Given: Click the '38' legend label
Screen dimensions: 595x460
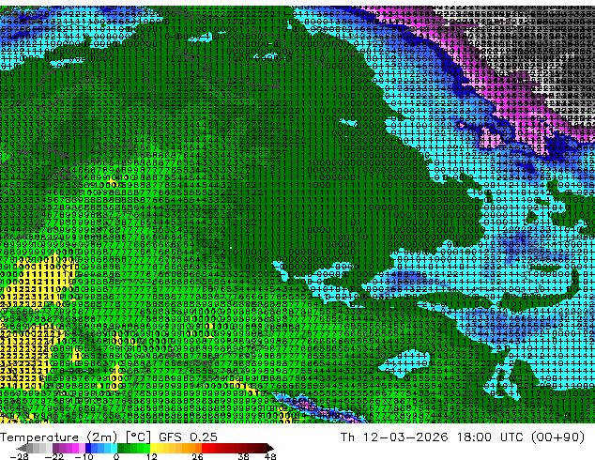Looking at the screenshot, I should 243,456.
